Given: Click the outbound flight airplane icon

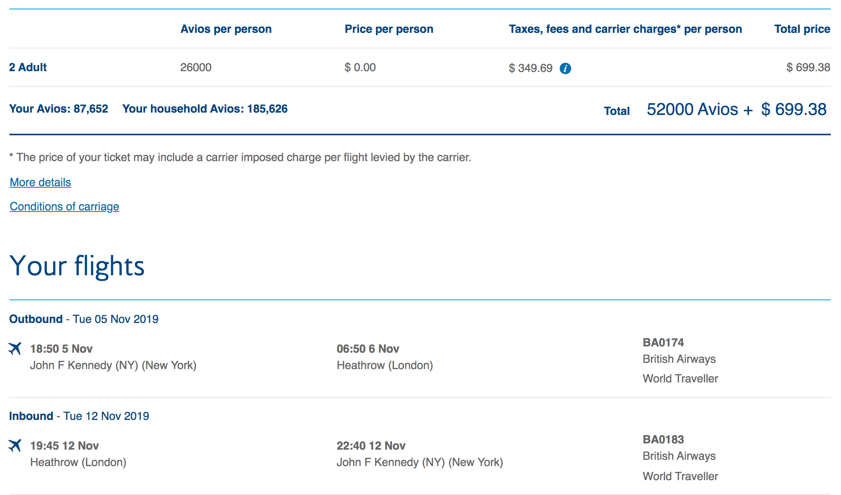Looking at the screenshot, I should coord(15,348).
